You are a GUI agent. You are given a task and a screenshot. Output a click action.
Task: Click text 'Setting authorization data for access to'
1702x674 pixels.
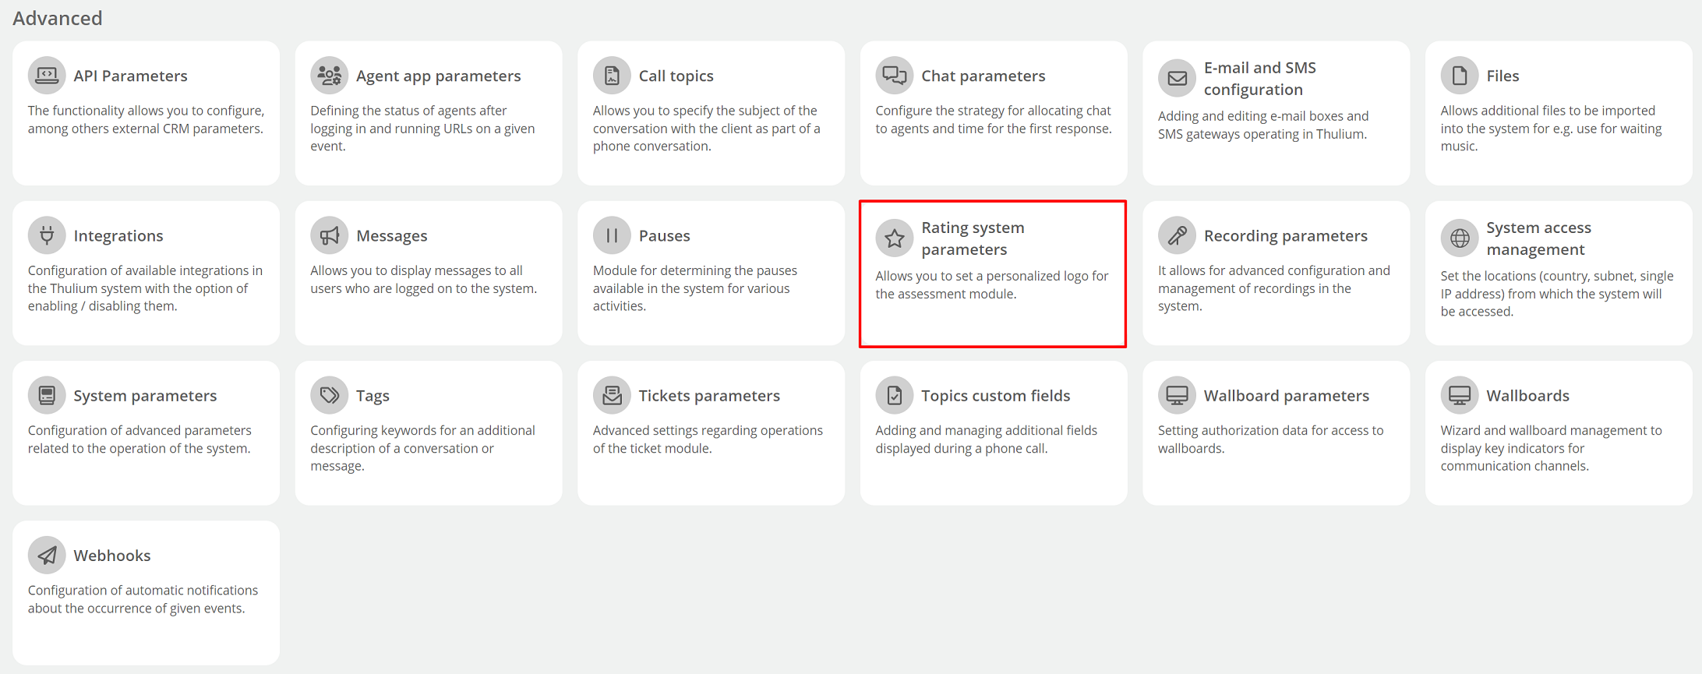(1270, 430)
